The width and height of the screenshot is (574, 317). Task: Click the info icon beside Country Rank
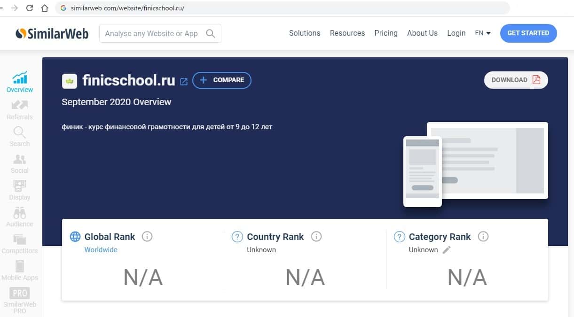(316, 237)
